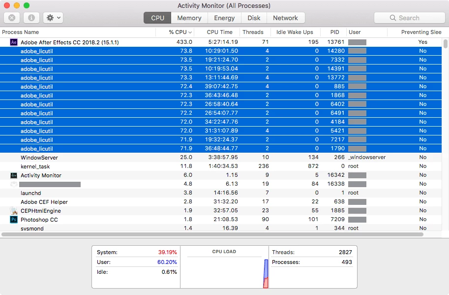Viewport: 449px width, 295px height.
Task: Select adobe_licutil with PID 4184
Action: (221, 122)
